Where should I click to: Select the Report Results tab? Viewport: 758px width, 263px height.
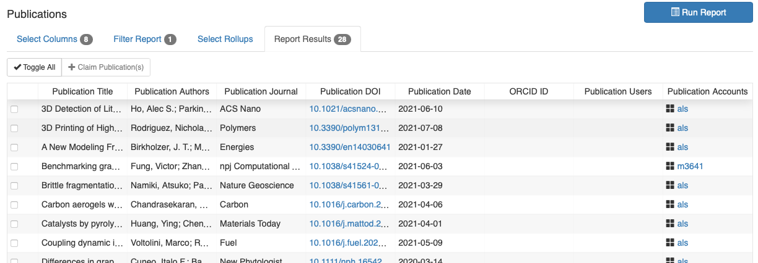313,39
